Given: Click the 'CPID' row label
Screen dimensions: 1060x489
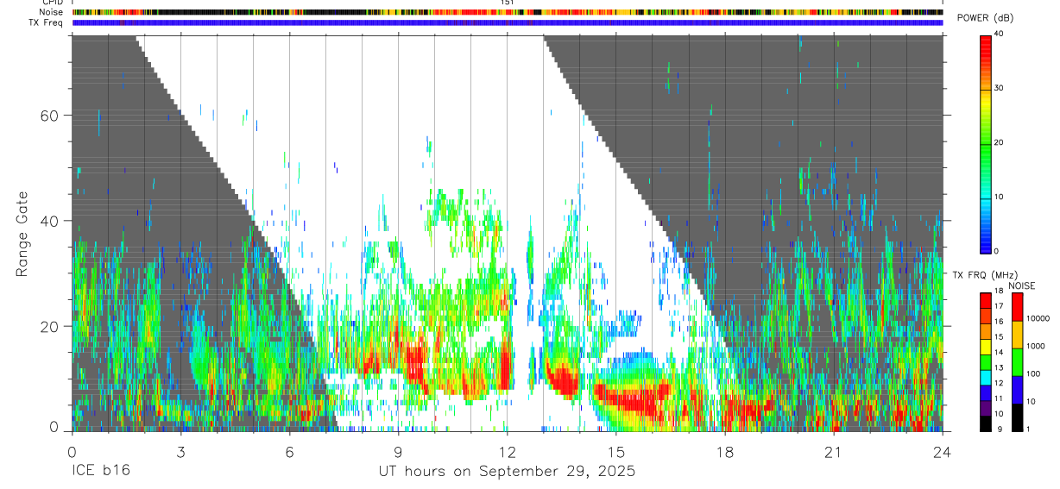Looking at the screenshot, I should click(52, 3).
